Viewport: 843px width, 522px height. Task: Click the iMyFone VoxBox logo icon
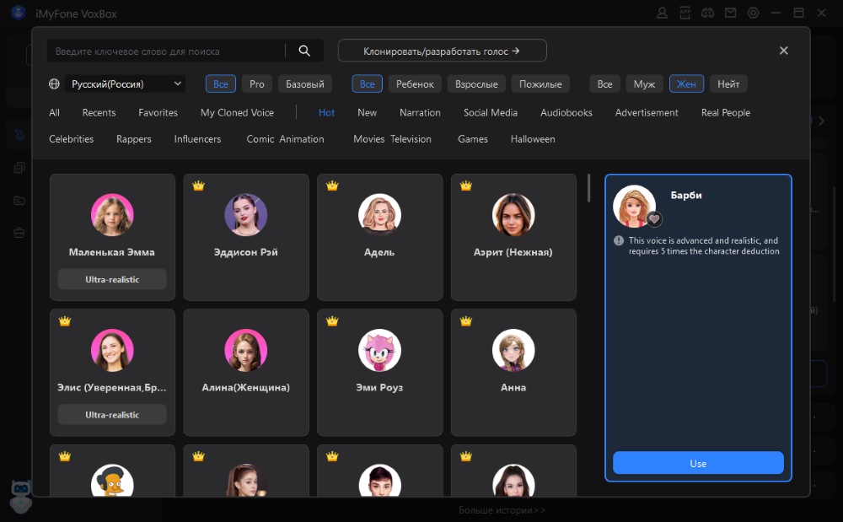(19, 13)
